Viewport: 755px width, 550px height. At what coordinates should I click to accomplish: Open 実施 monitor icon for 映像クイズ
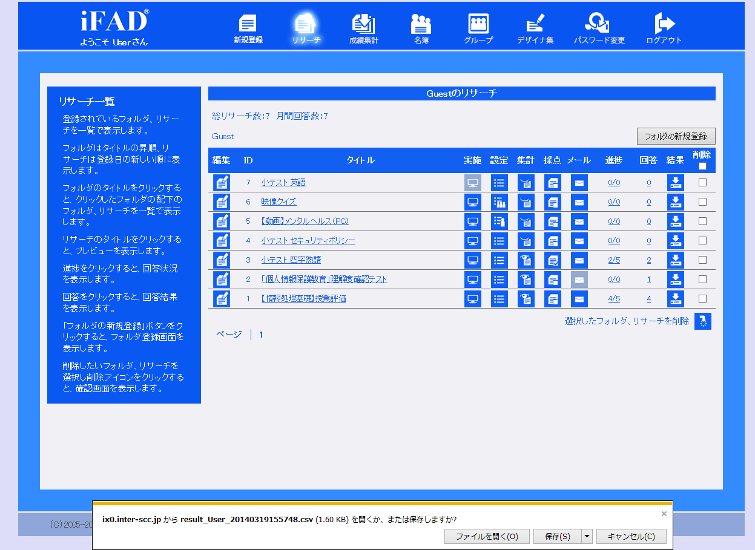[473, 202]
